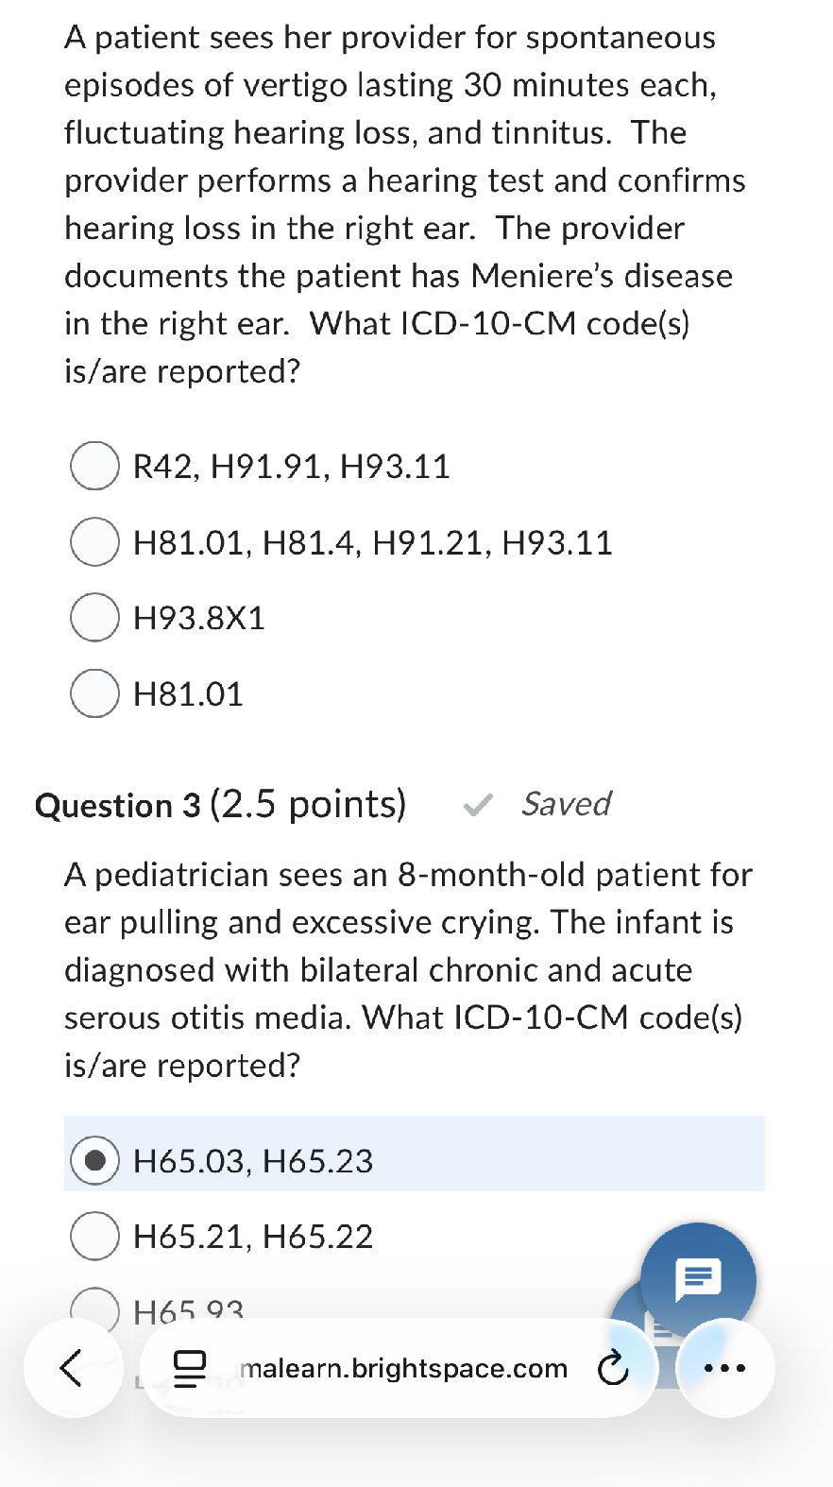This screenshot has height=1487, width=833.
Task: Click the Meniere's disease question text
Action: (397, 204)
